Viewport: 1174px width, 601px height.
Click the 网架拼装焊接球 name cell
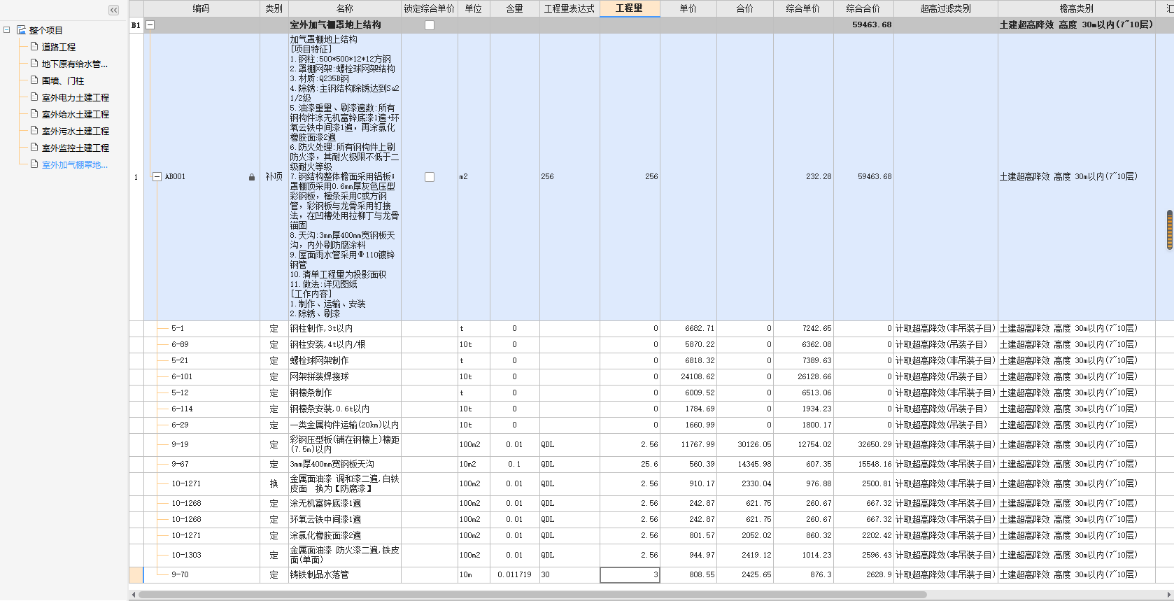(345, 376)
